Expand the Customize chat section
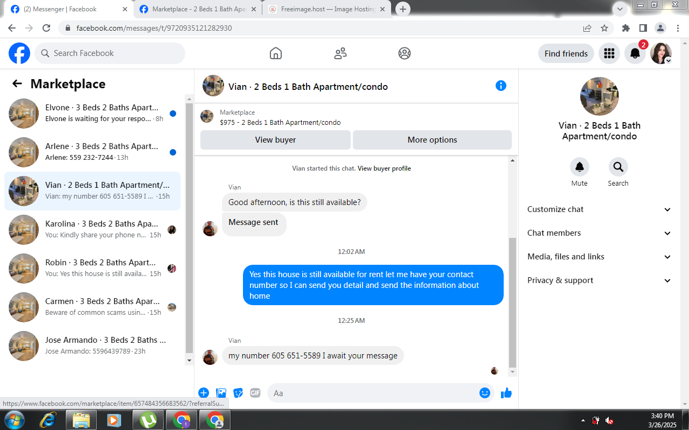 click(599, 209)
